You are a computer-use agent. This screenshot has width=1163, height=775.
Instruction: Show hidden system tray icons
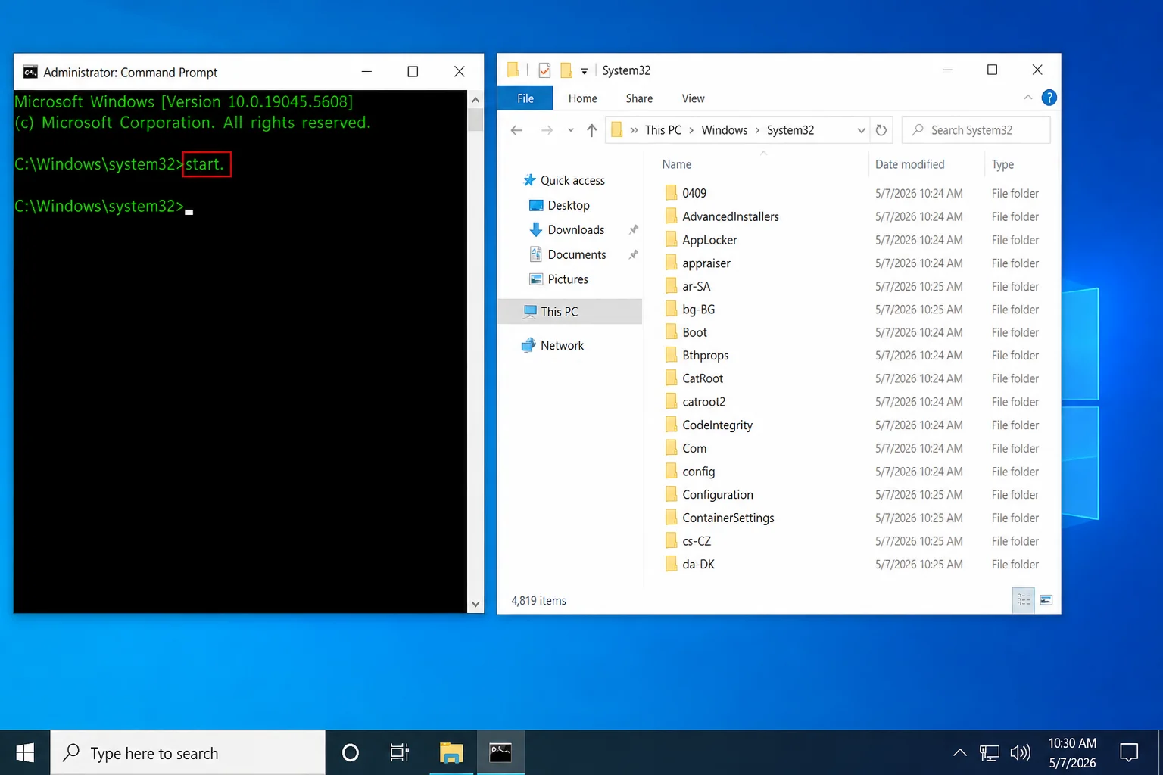(959, 752)
